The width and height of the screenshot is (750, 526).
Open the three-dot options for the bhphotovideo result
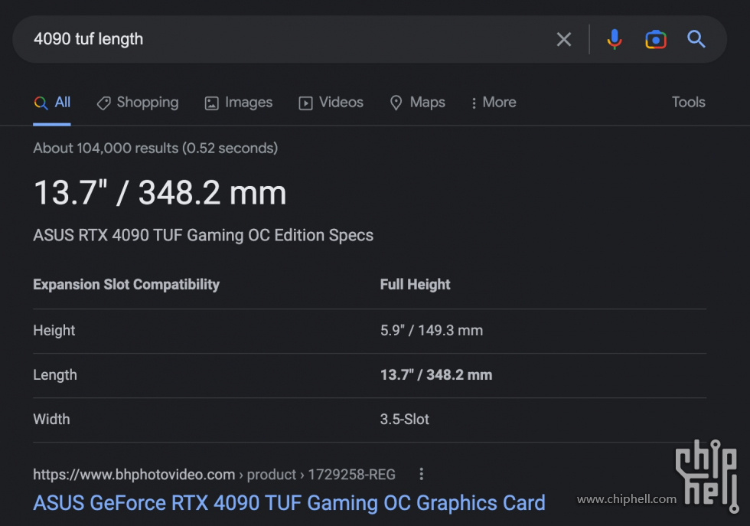pyautogui.click(x=421, y=474)
